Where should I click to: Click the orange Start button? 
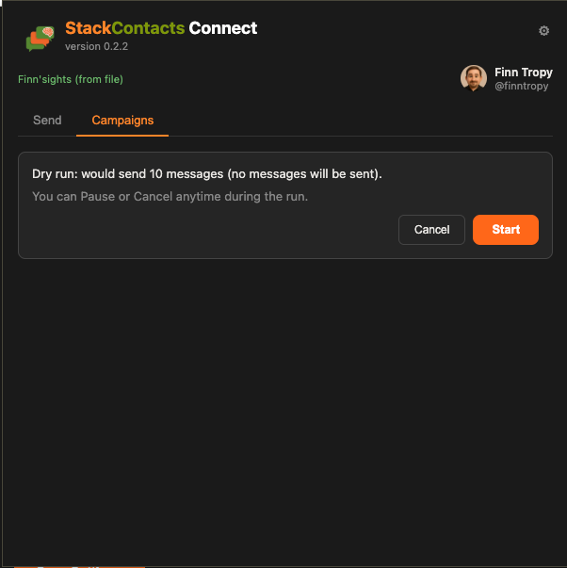[x=506, y=230]
